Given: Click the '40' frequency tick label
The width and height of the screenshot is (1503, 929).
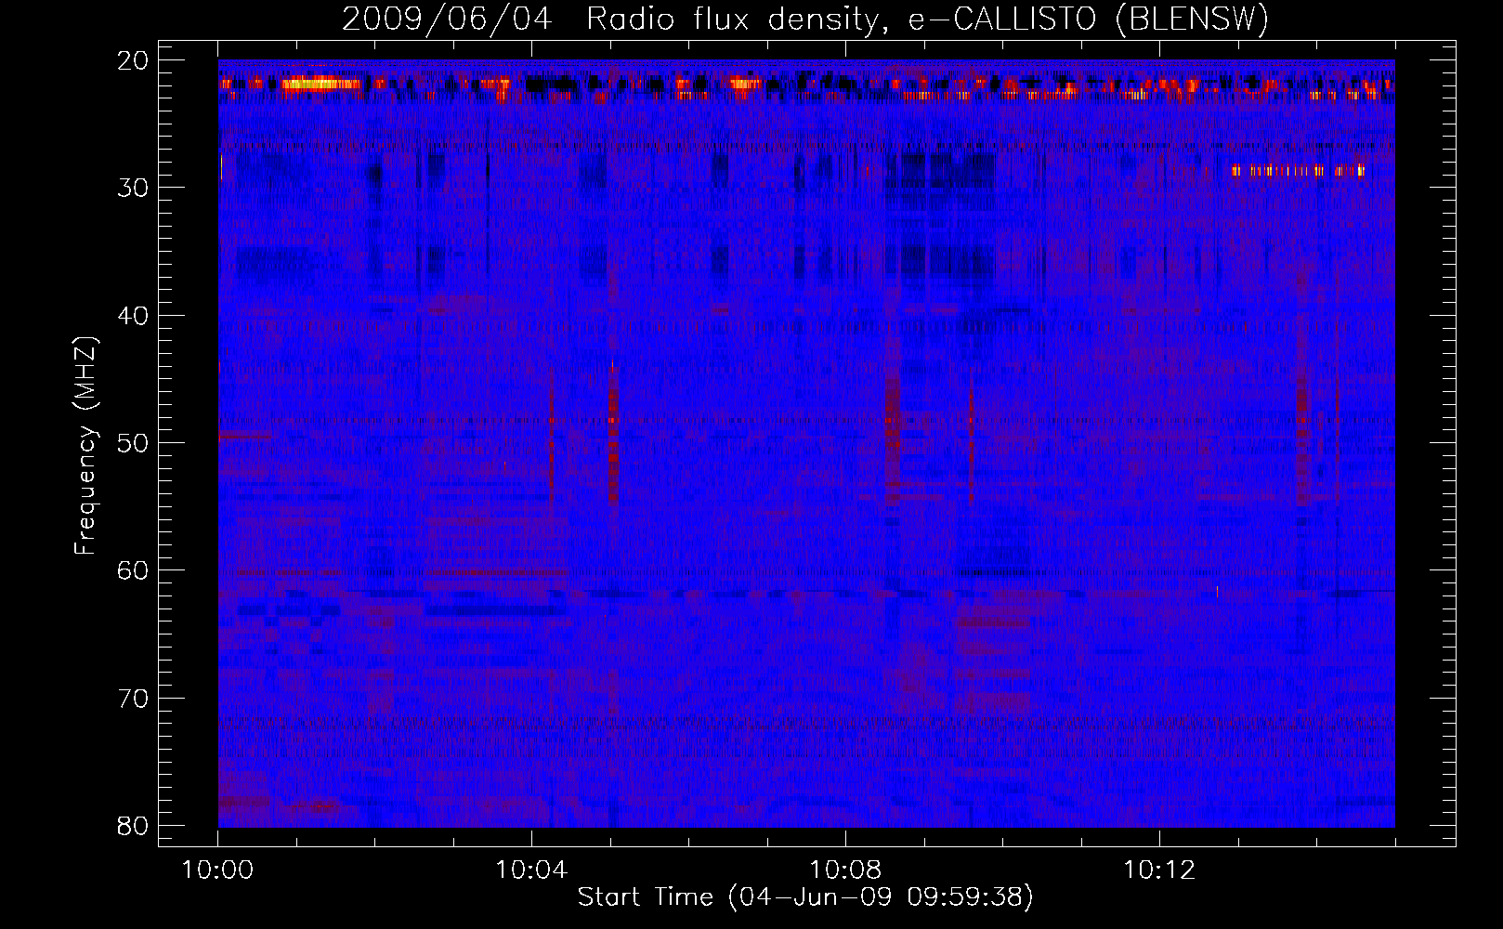Looking at the screenshot, I should click(134, 316).
